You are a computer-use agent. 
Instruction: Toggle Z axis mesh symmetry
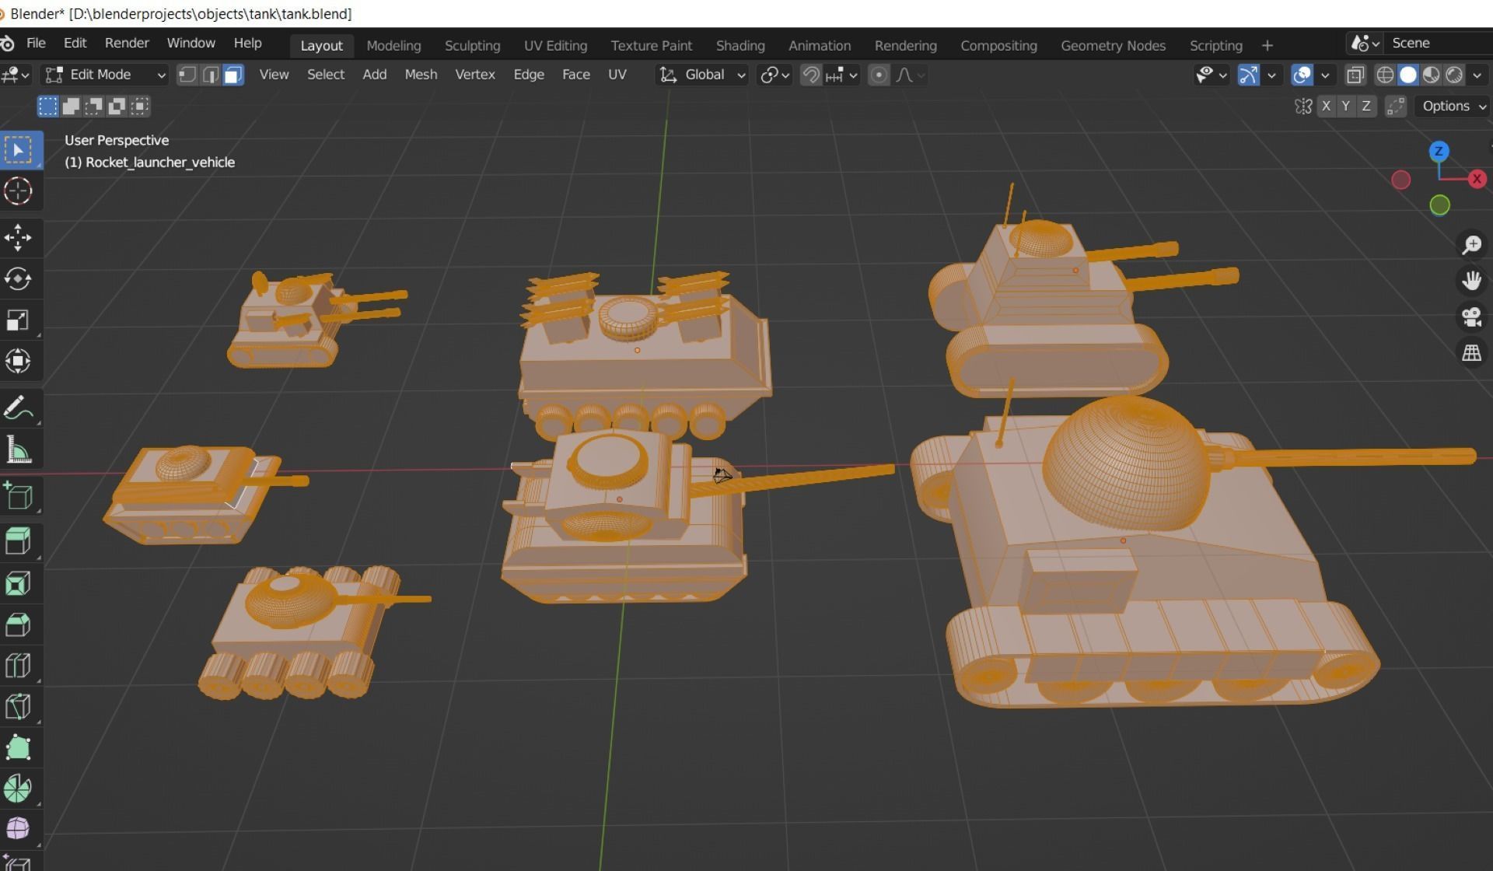click(1366, 106)
